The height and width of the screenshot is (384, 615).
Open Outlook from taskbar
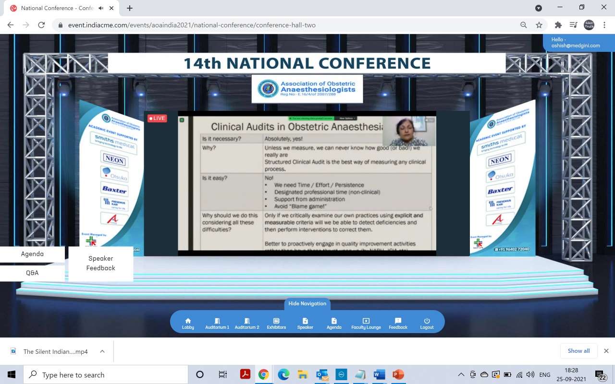click(x=322, y=374)
